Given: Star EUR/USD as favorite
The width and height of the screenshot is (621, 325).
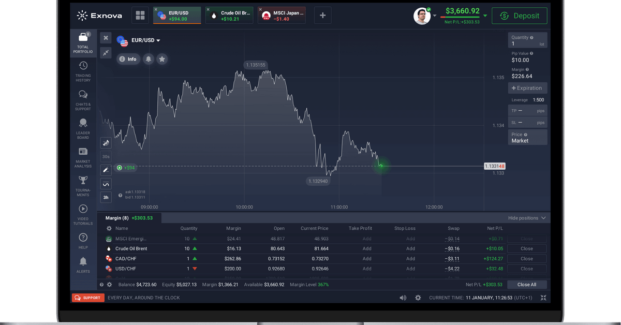Looking at the screenshot, I should pyautogui.click(x=161, y=59).
